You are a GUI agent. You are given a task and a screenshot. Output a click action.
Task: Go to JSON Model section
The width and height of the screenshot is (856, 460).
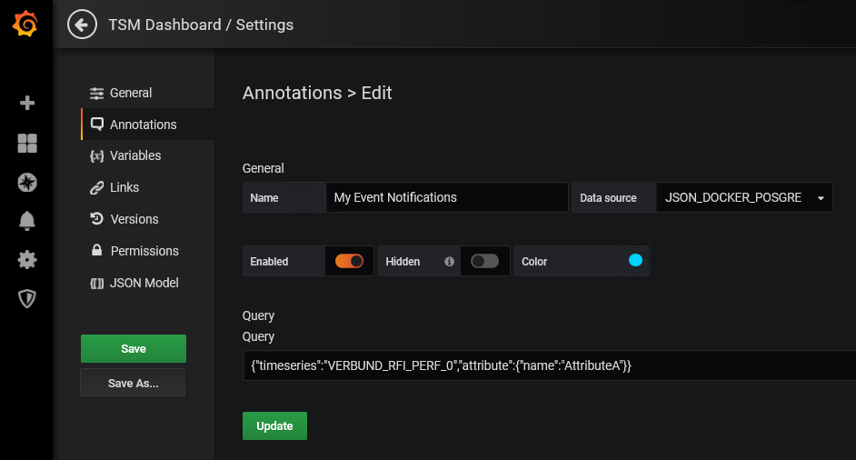(x=144, y=283)
